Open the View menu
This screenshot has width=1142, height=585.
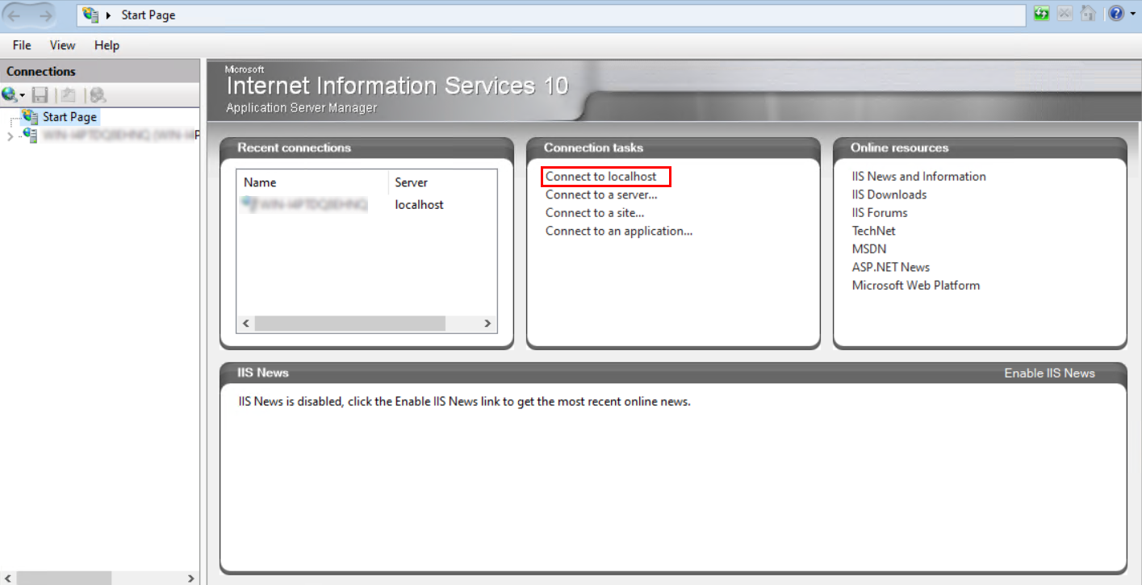click(x=62, y=45)
